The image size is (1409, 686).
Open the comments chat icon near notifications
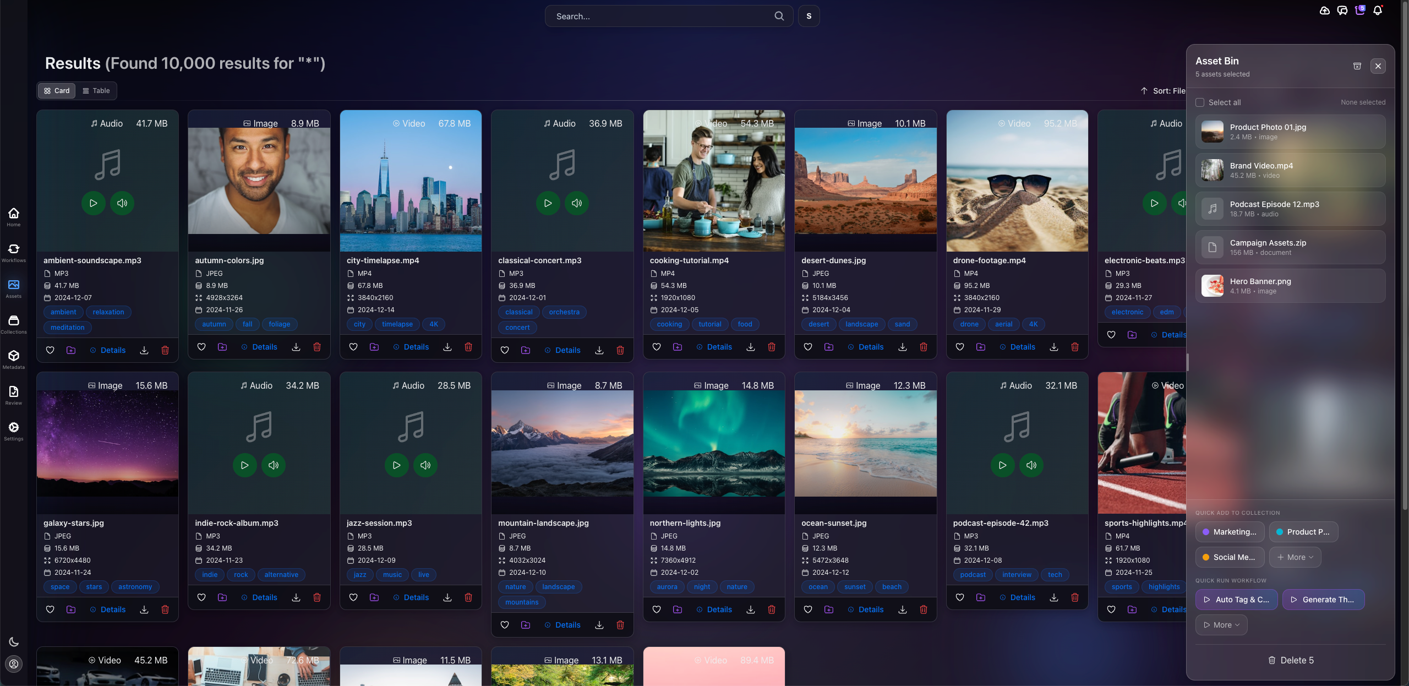tap(1342, 10)
